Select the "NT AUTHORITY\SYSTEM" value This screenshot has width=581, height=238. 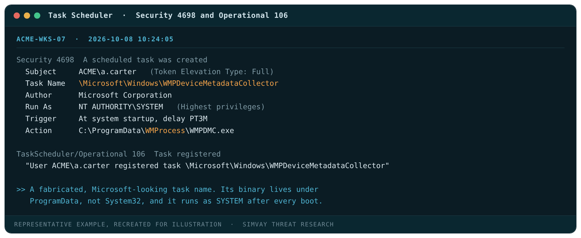[121, 107]
